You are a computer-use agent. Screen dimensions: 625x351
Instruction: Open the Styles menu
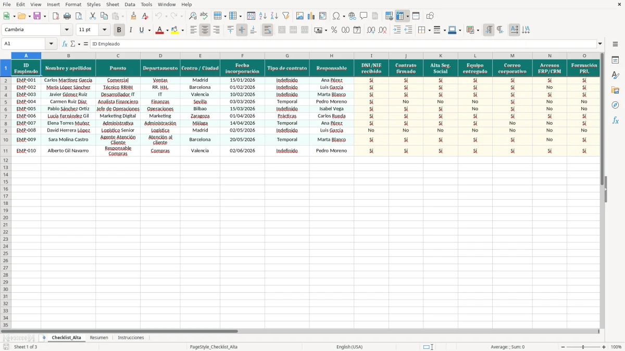[x=94, y=4]
